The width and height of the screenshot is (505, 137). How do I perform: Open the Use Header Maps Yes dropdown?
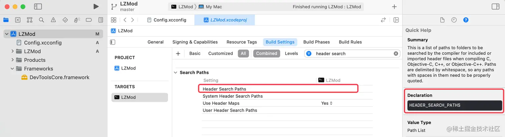coord(327,103)
